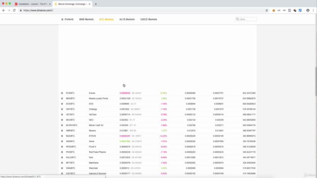
Task: Click the Red Pulse Phoenix name
Action: click(98, 152)
